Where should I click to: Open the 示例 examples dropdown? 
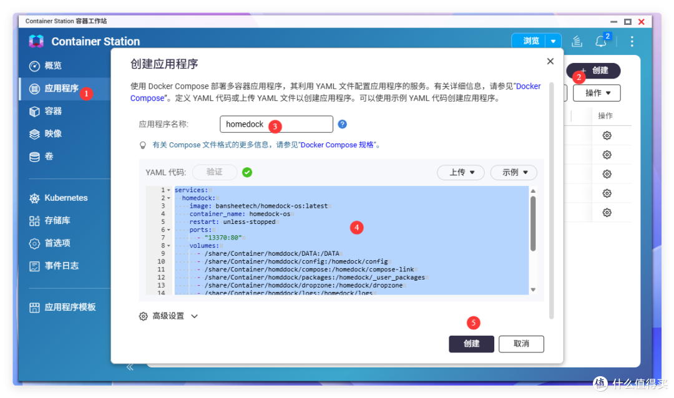(x=514, y=172)
